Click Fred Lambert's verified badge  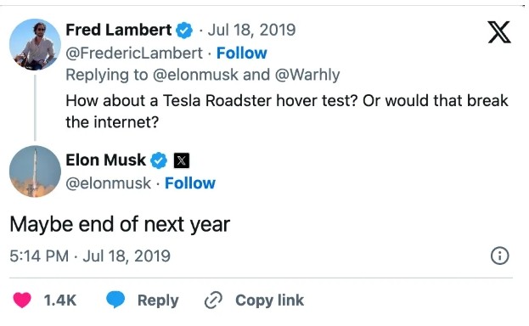click(x=184, y=31)
